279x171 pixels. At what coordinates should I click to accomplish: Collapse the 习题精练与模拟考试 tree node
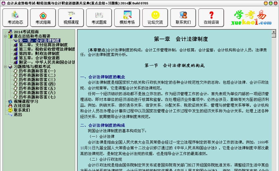click(5, 67)
